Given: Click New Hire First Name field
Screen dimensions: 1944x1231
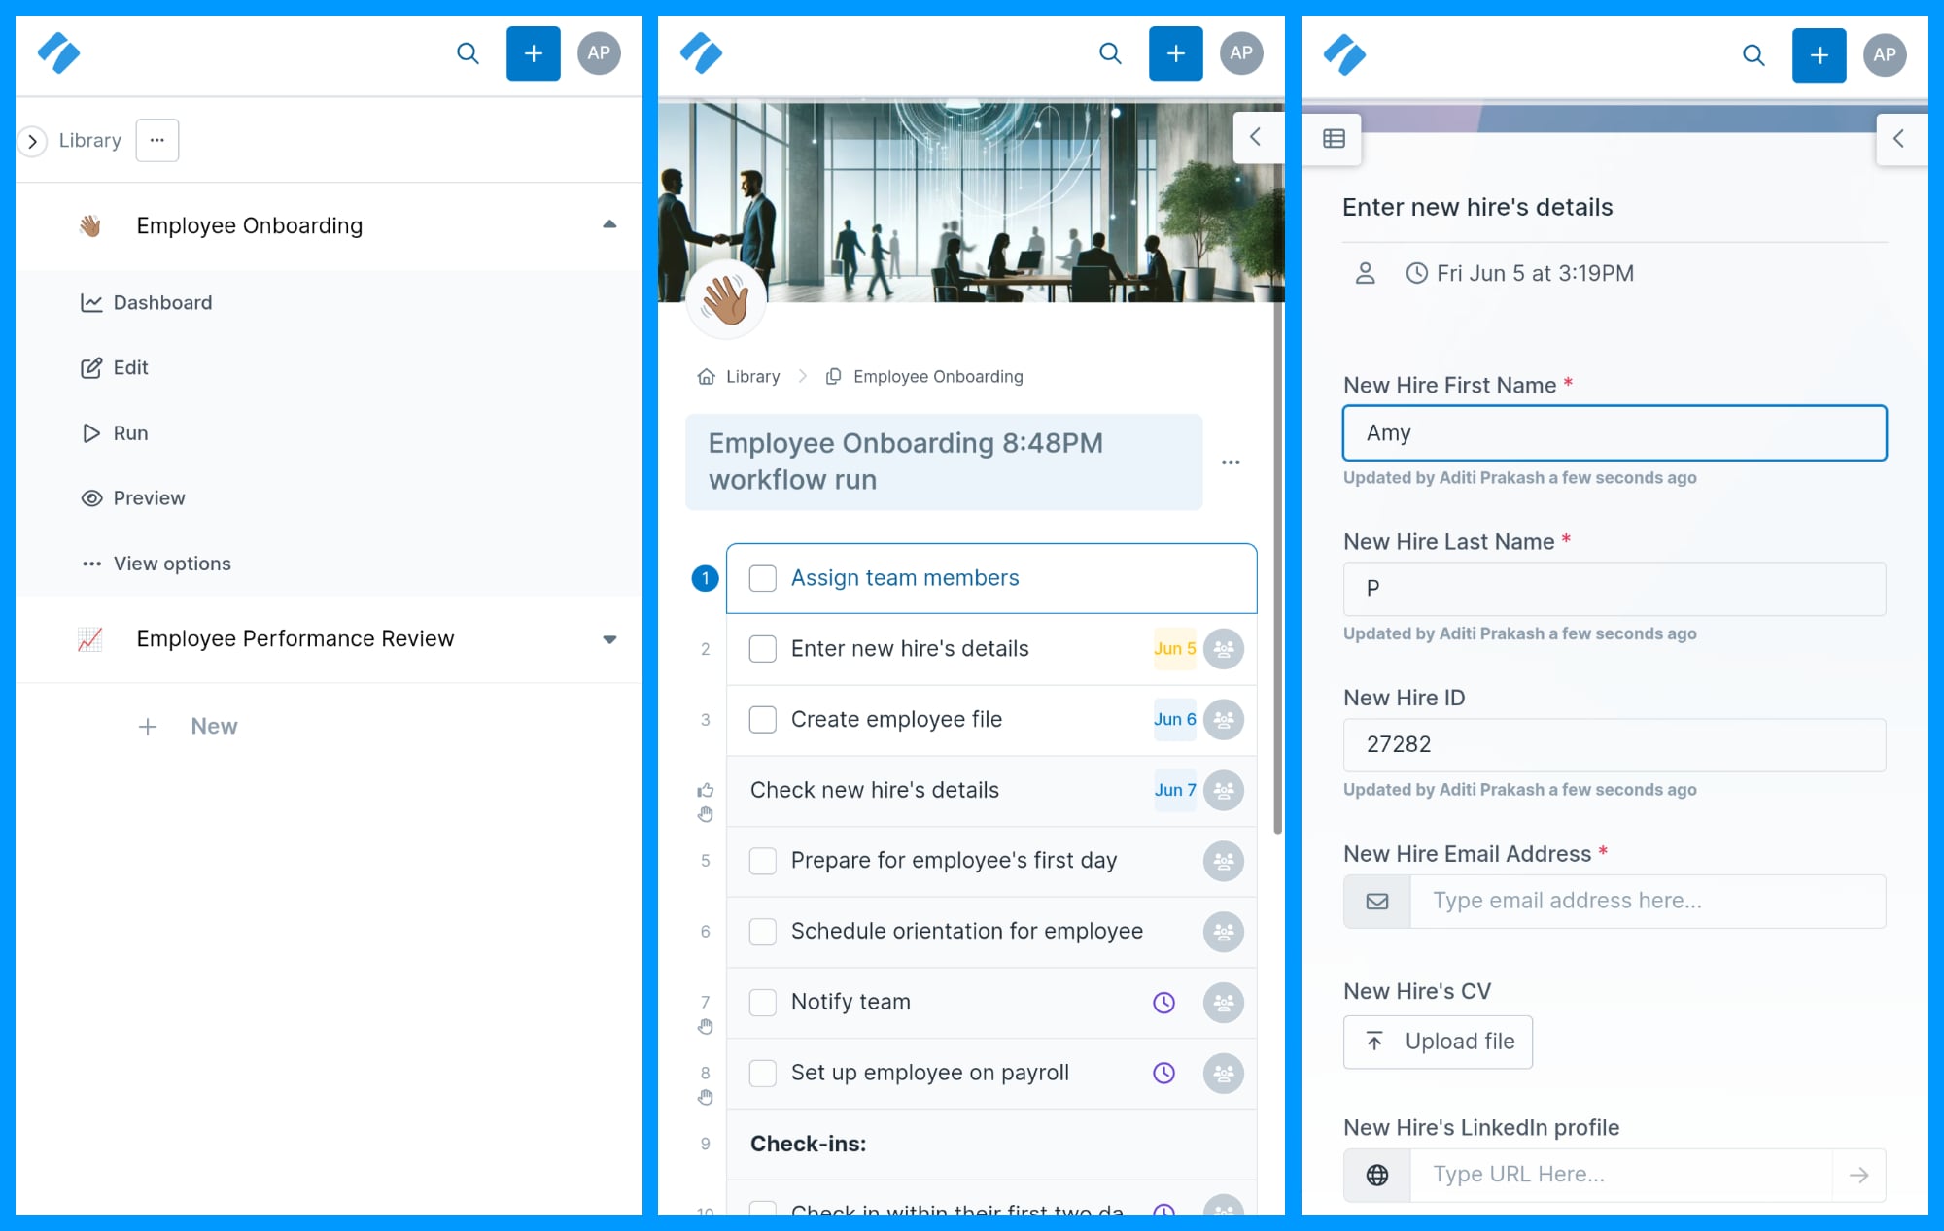Looking at the screenshot, I should coord(1614,433).
